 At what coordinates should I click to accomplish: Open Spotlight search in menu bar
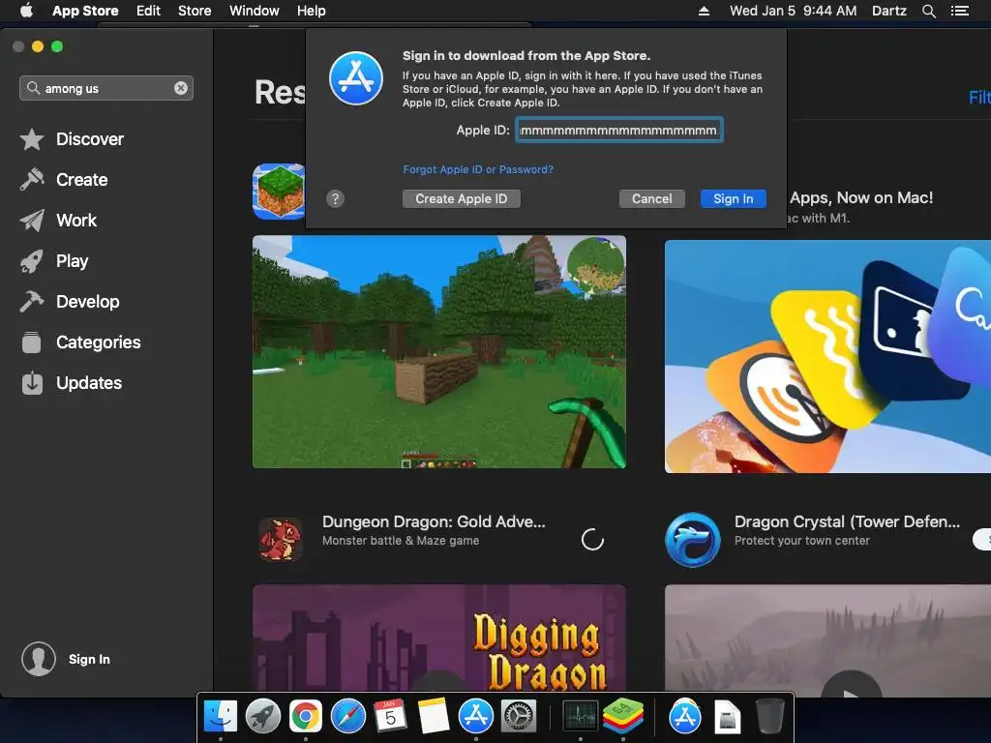click(928, 11)
